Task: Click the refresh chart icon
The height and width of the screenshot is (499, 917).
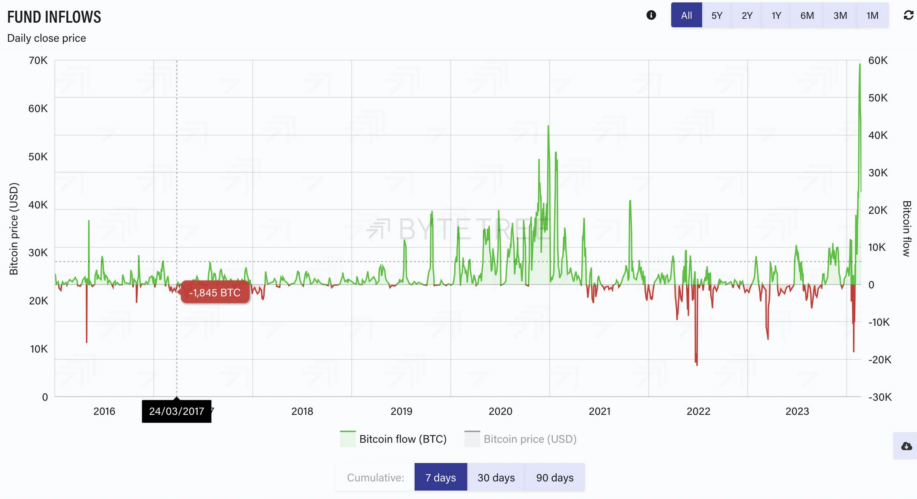Action: 908,15
